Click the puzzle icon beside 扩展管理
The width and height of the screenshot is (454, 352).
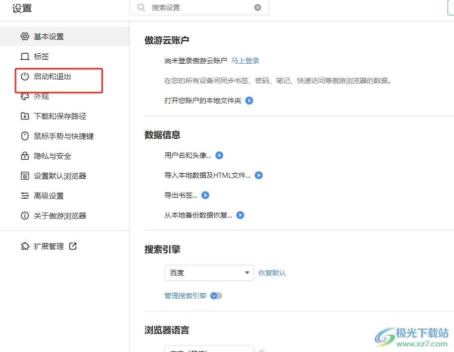point(25,246)
